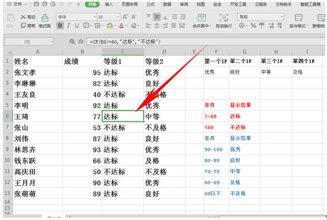
Task: Toggle right horizontal alignment button
Action: click(165, 26)
